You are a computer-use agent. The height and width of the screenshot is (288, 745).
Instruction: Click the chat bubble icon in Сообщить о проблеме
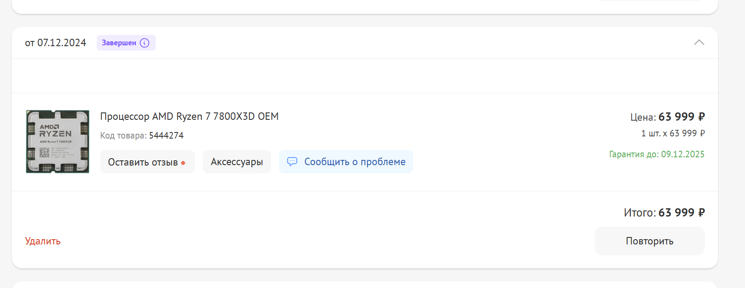292,162
